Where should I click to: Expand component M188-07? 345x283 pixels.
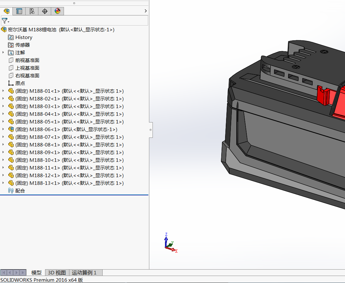pos(3,137)
